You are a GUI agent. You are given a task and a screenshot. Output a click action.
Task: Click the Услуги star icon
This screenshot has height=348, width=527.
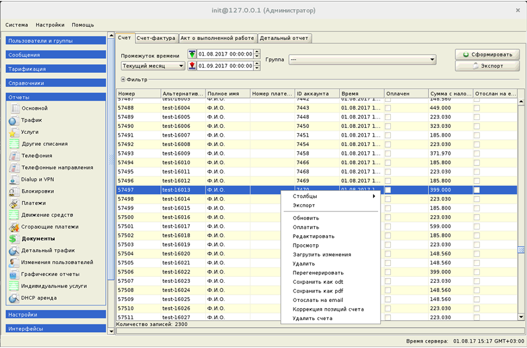(14, 132)
